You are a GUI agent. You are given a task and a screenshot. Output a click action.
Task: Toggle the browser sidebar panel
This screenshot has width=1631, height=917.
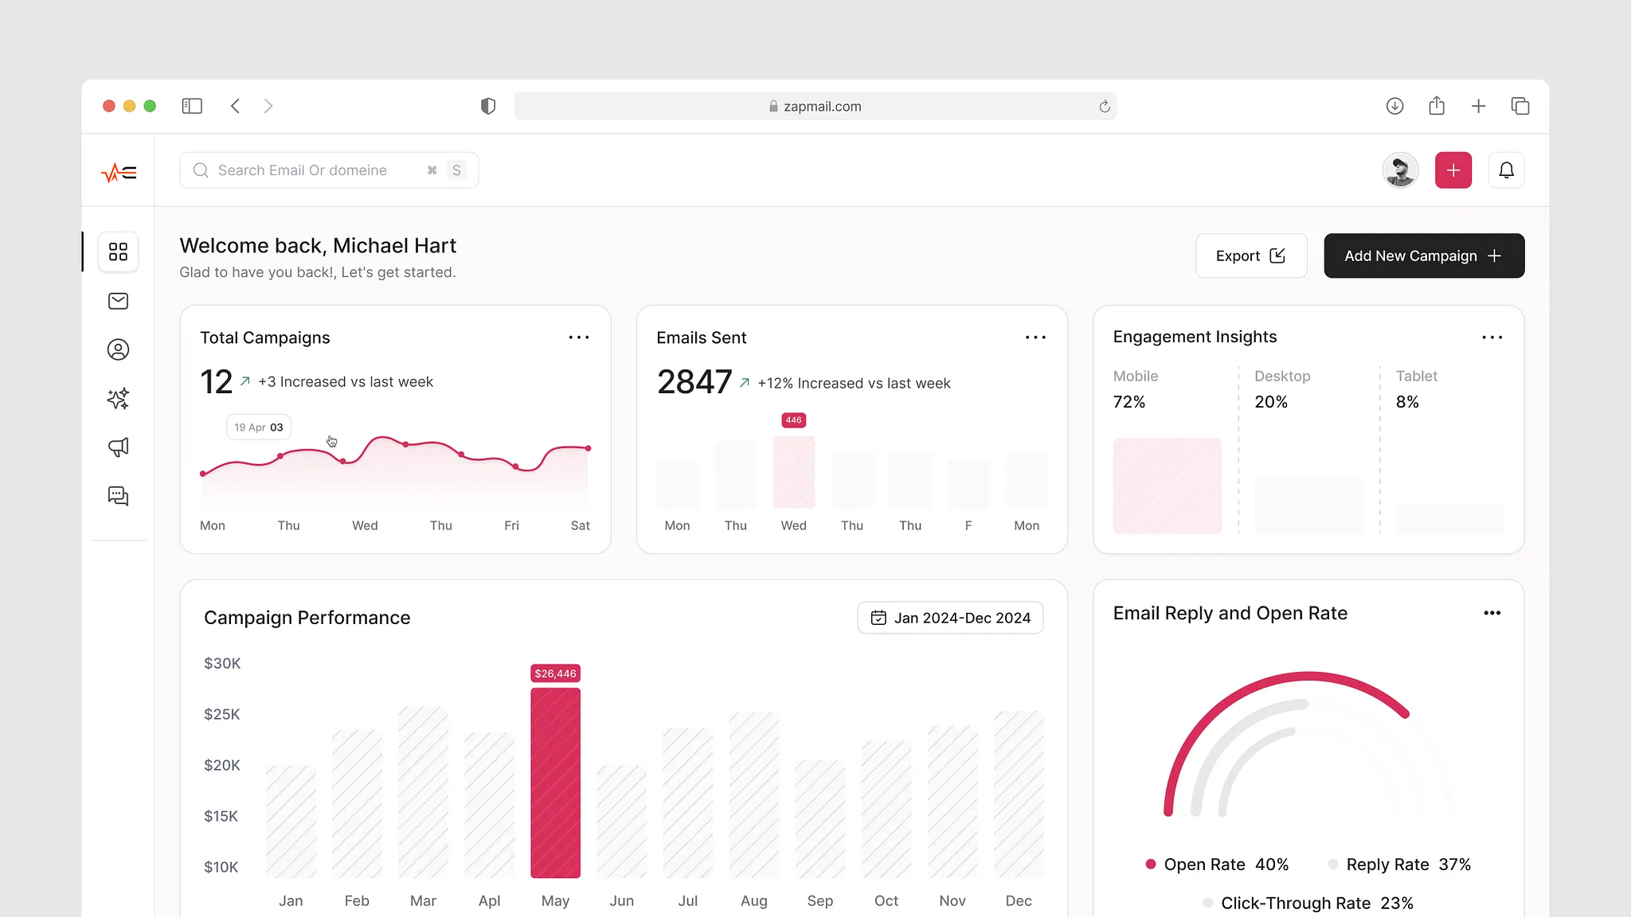coord(192,106)
